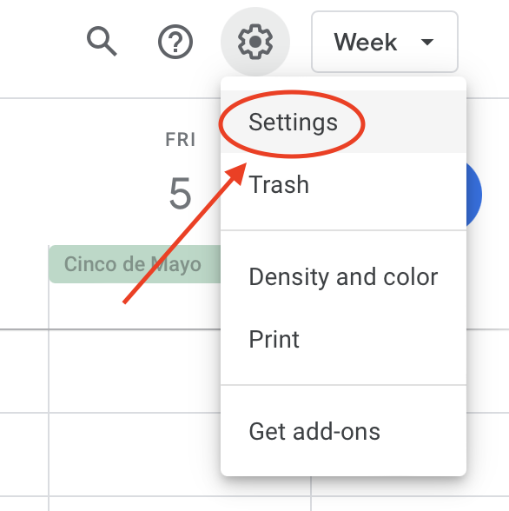Open the Week view dropdown
Screen dimensions: 509x511
[385, 42]
